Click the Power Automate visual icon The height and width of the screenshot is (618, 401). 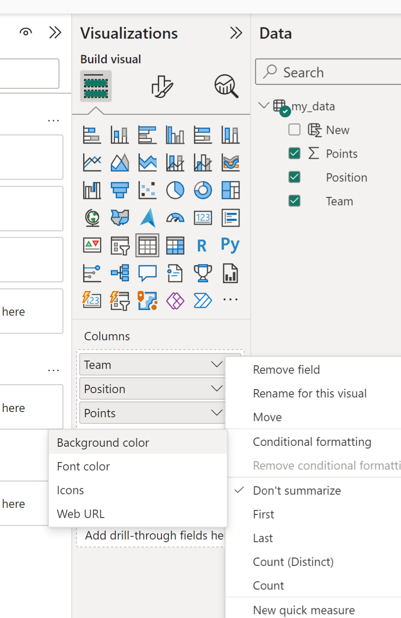point(203,301)
